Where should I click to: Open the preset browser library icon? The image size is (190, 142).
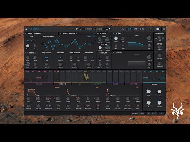[x=77, y=29]
